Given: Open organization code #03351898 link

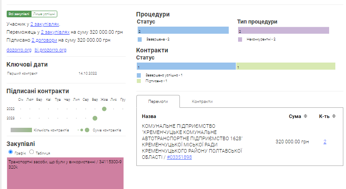Looking at the screenshot, I should pos(179,157).
